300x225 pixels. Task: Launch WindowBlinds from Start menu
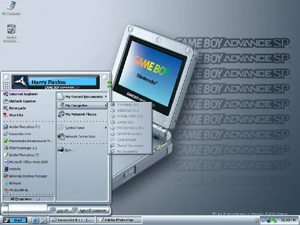(x=16, y=190)
